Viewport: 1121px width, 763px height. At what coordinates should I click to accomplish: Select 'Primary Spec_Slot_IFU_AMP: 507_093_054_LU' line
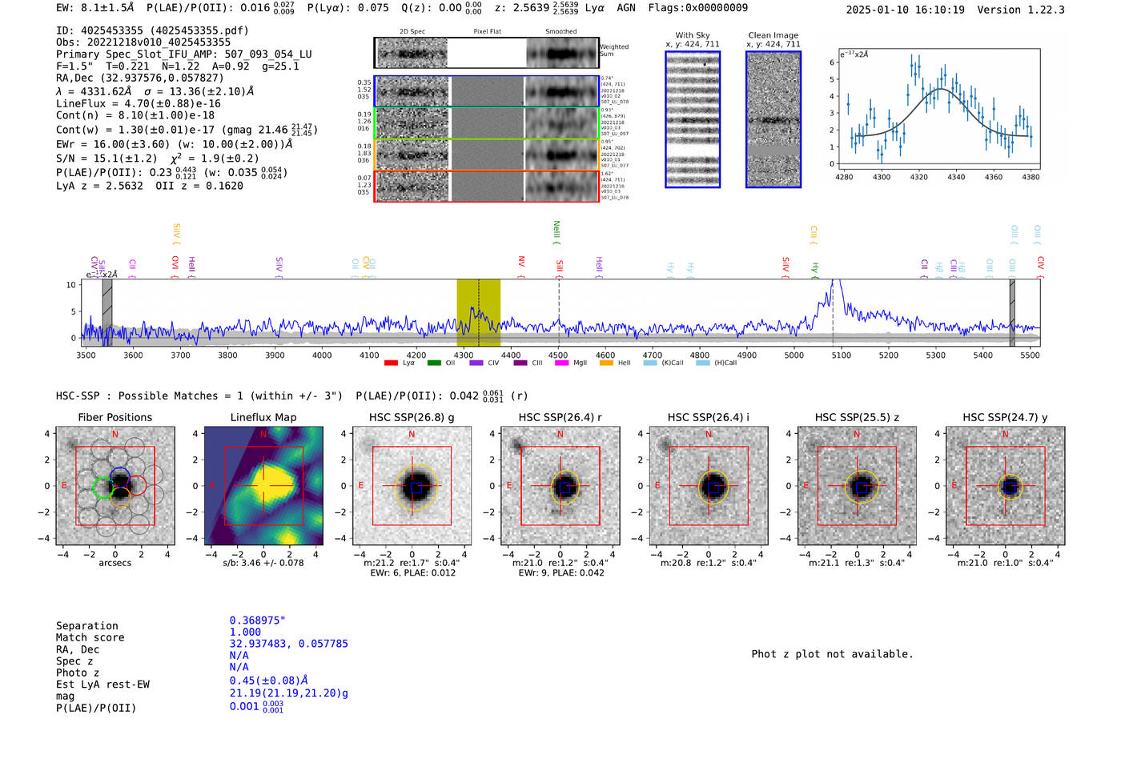tap(184, 54)
